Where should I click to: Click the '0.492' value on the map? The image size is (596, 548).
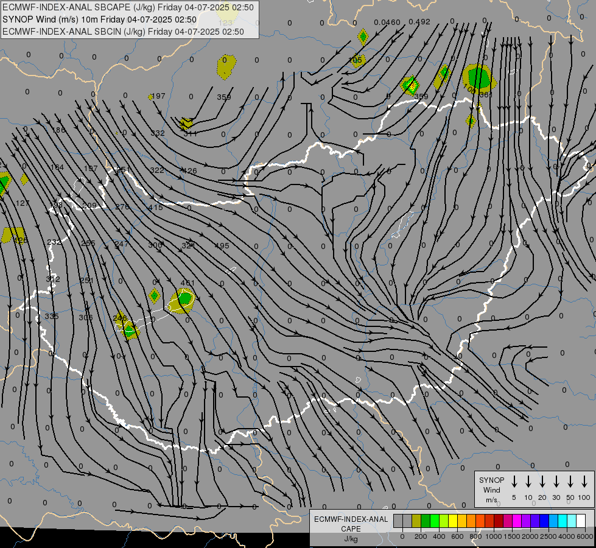point(419,22)
